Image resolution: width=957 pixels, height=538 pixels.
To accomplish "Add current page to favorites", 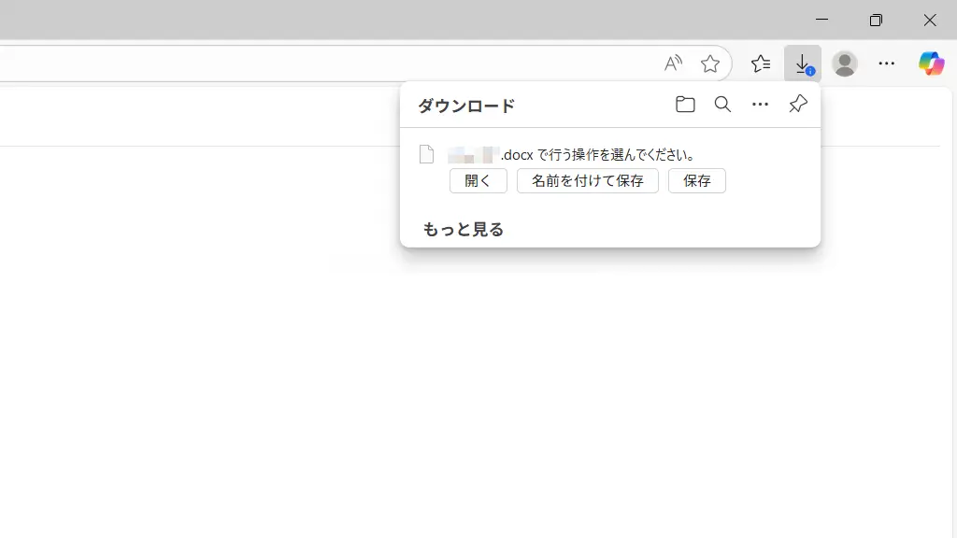I will point(710,63).
